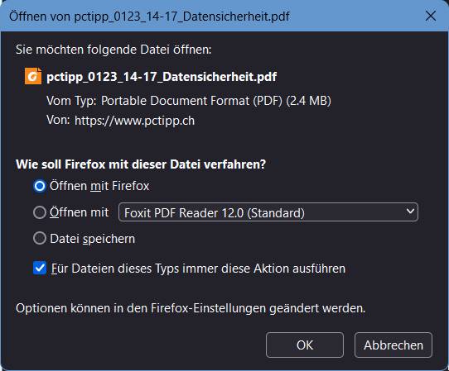
Task: Click the https://www.pctipp.ch source URL
Action: click(134, 121)
